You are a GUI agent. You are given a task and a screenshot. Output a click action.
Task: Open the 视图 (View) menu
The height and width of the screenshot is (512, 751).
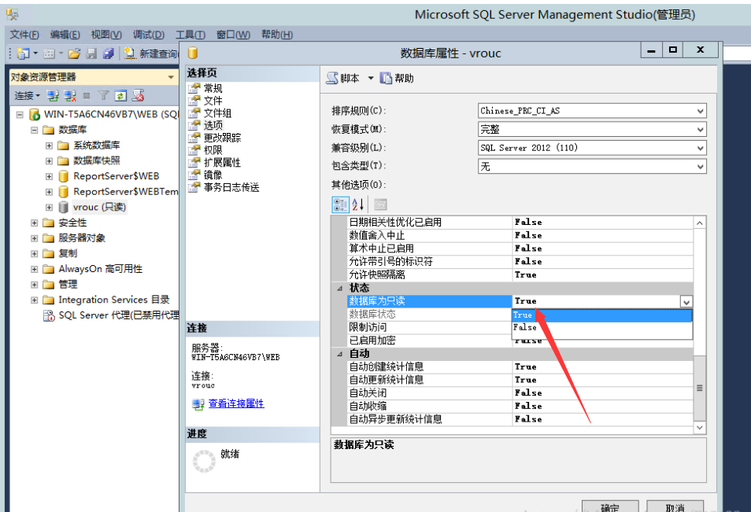(106, 35)
